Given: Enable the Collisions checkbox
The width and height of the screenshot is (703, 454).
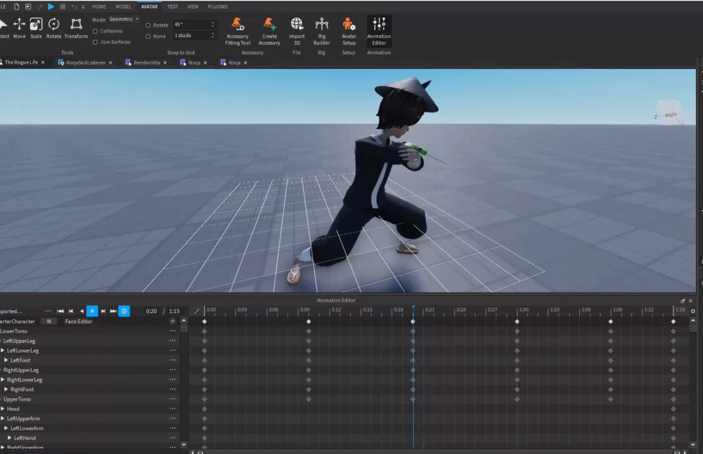Looking at the screenshot, I should click(x=96, y=31).
